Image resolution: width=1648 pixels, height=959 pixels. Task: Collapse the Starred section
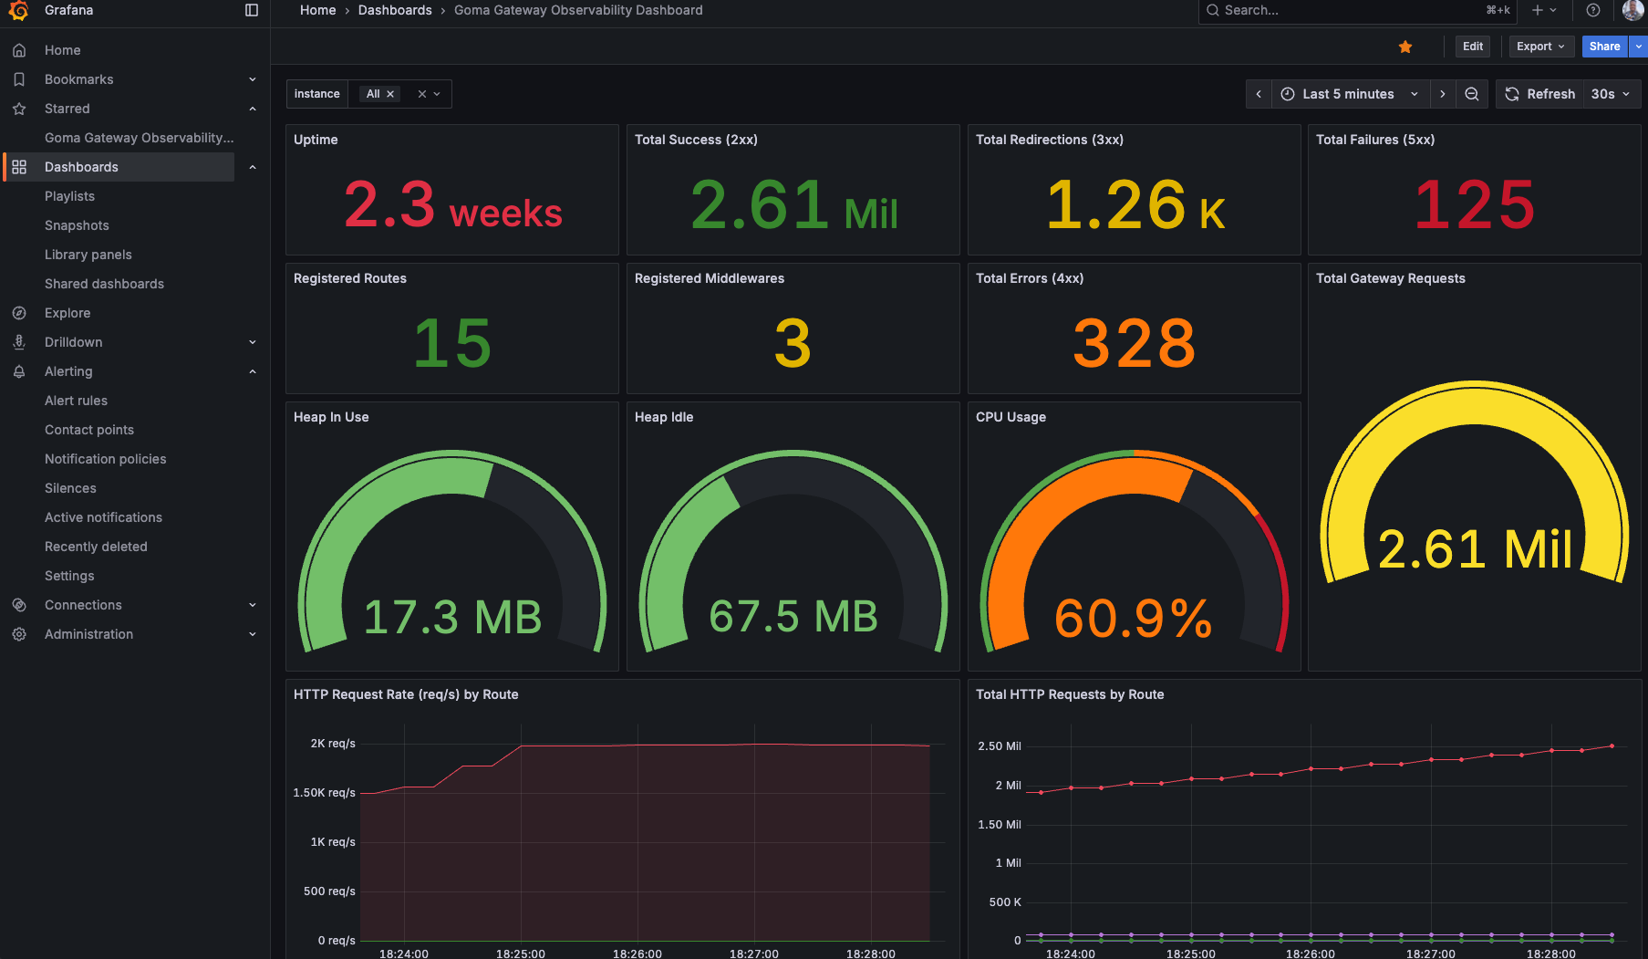253,109
